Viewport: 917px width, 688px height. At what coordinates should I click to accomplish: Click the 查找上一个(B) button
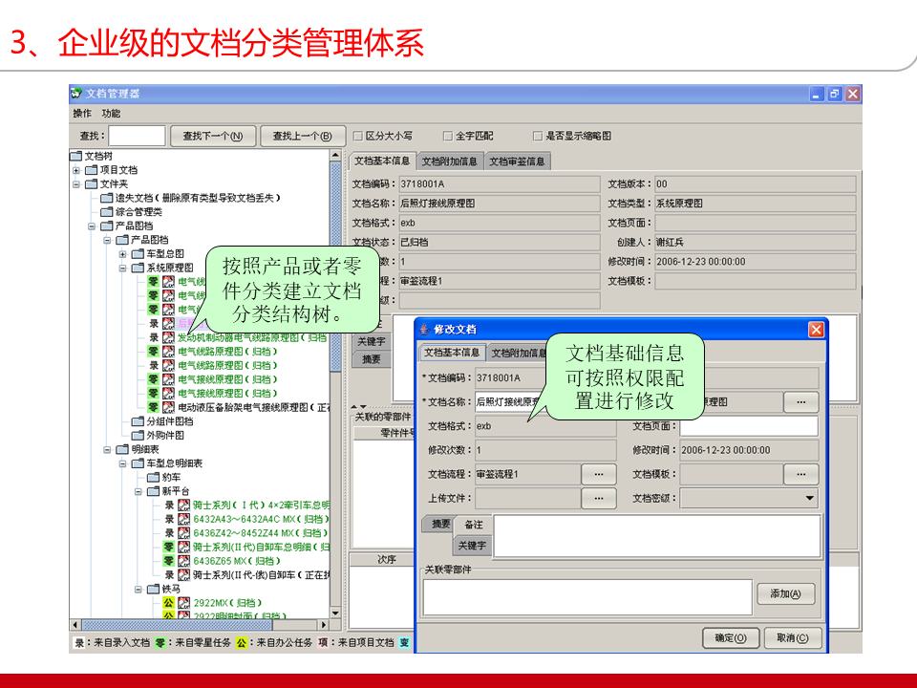pyautogui.click(x=303, y=136)
